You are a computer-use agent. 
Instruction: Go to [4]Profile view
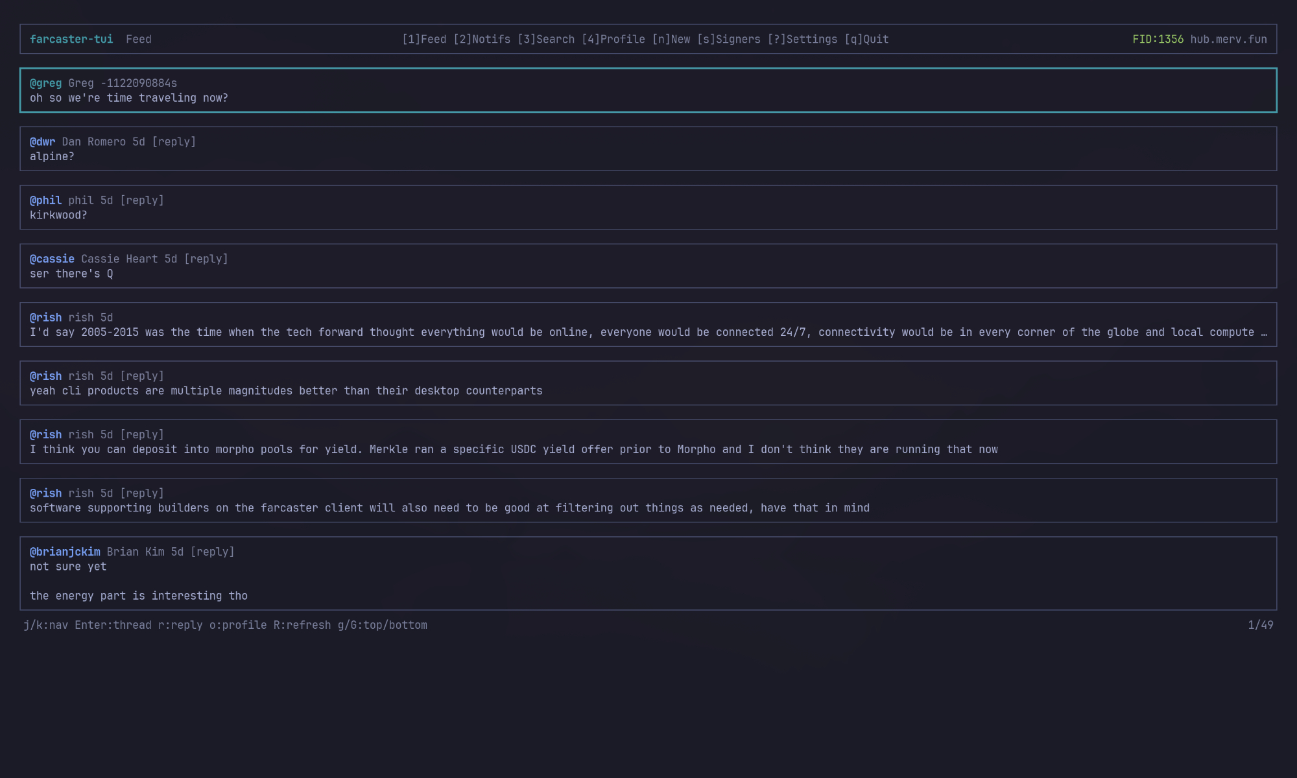click(x=613, y=40)
